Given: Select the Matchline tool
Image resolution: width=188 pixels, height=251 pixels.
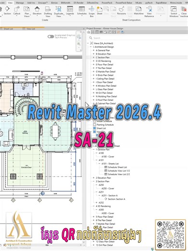Looking at the screenshot, I should coord(138,11).
